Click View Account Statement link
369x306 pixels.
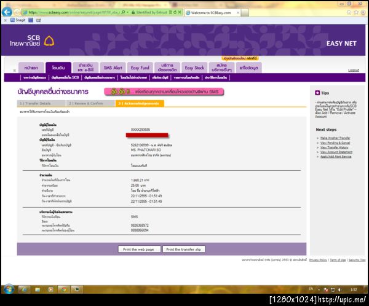tap(336, 152)
